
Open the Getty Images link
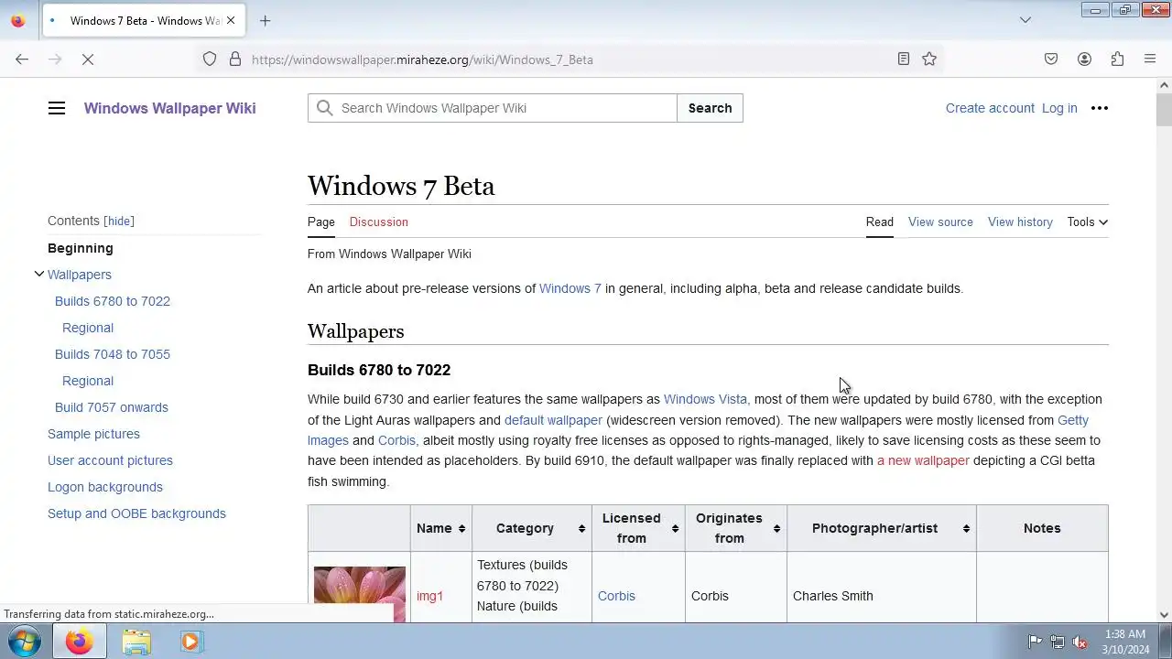tap(1073, 420)
